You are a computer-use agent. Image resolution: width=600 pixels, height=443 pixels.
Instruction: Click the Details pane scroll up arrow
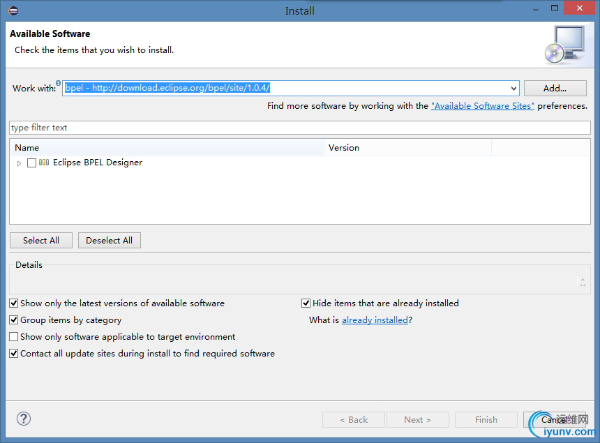(x=583, y=279)
